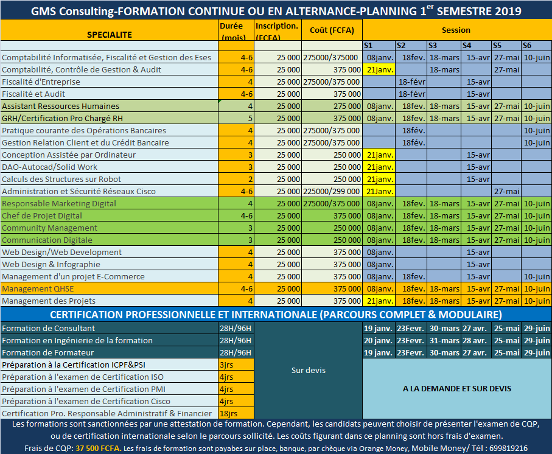Select Préparation à la Certification ICPF&PSI cell
The width and height of the screenshot is (552, 454).
coord(109,365)
